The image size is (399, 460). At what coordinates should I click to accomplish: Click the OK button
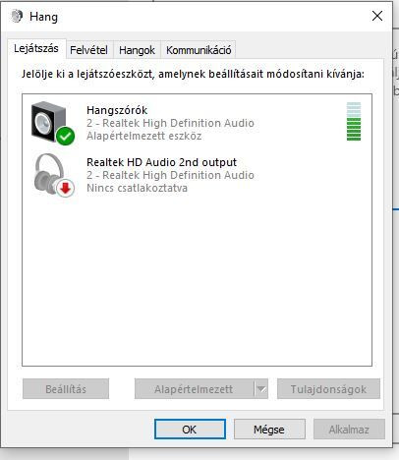(x=190, y=430)
